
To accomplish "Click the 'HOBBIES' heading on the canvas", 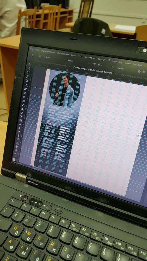I will click(45, 150).
